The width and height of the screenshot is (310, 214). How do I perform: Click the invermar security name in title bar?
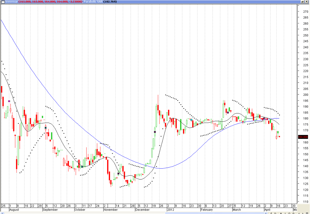point(12,1)
